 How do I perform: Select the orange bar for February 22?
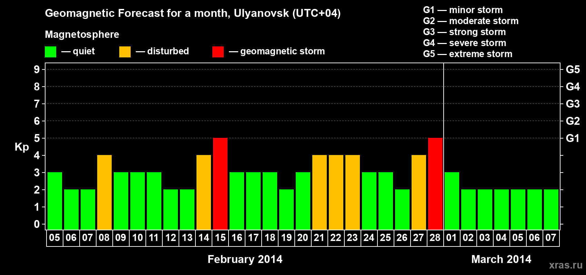(336, 192)
